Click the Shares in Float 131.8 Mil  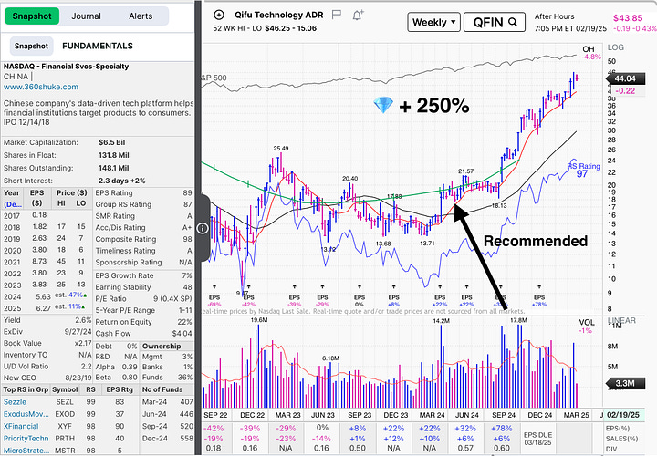coord(113,155)
